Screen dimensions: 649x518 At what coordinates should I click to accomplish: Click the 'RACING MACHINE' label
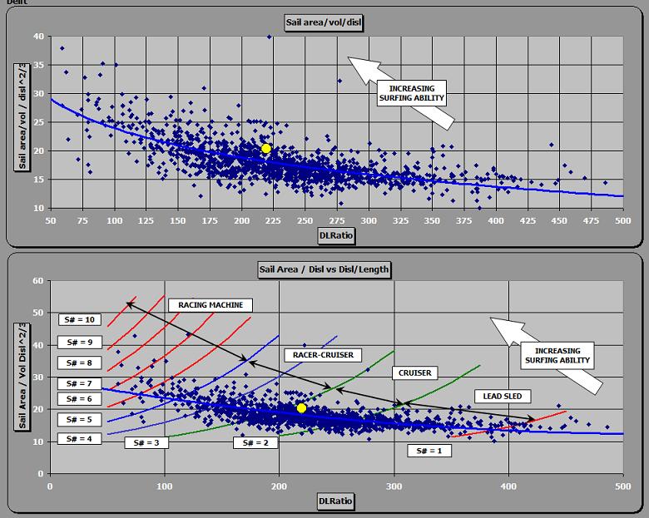click(211, 305)
